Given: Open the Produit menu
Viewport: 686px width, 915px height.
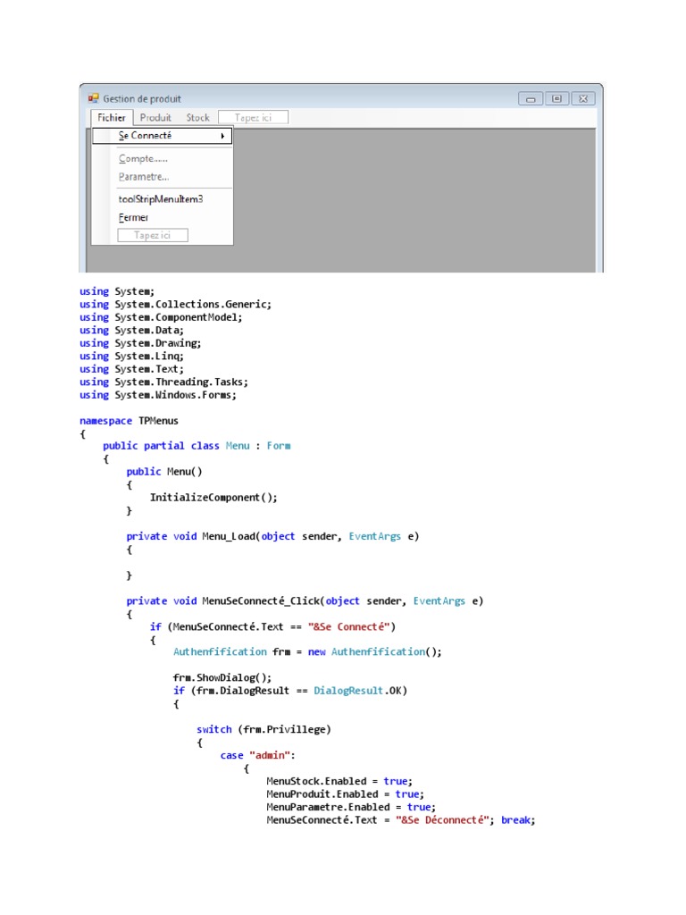Looking at the screenshot, I should [x=155, y=117].
